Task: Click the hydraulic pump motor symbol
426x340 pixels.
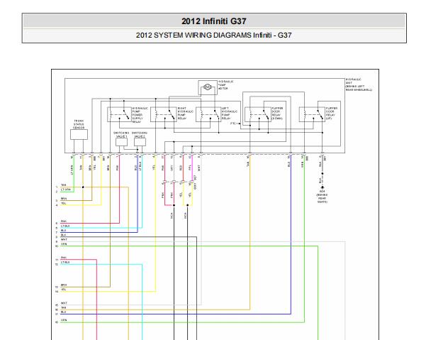Action: [x=208, y=87]
